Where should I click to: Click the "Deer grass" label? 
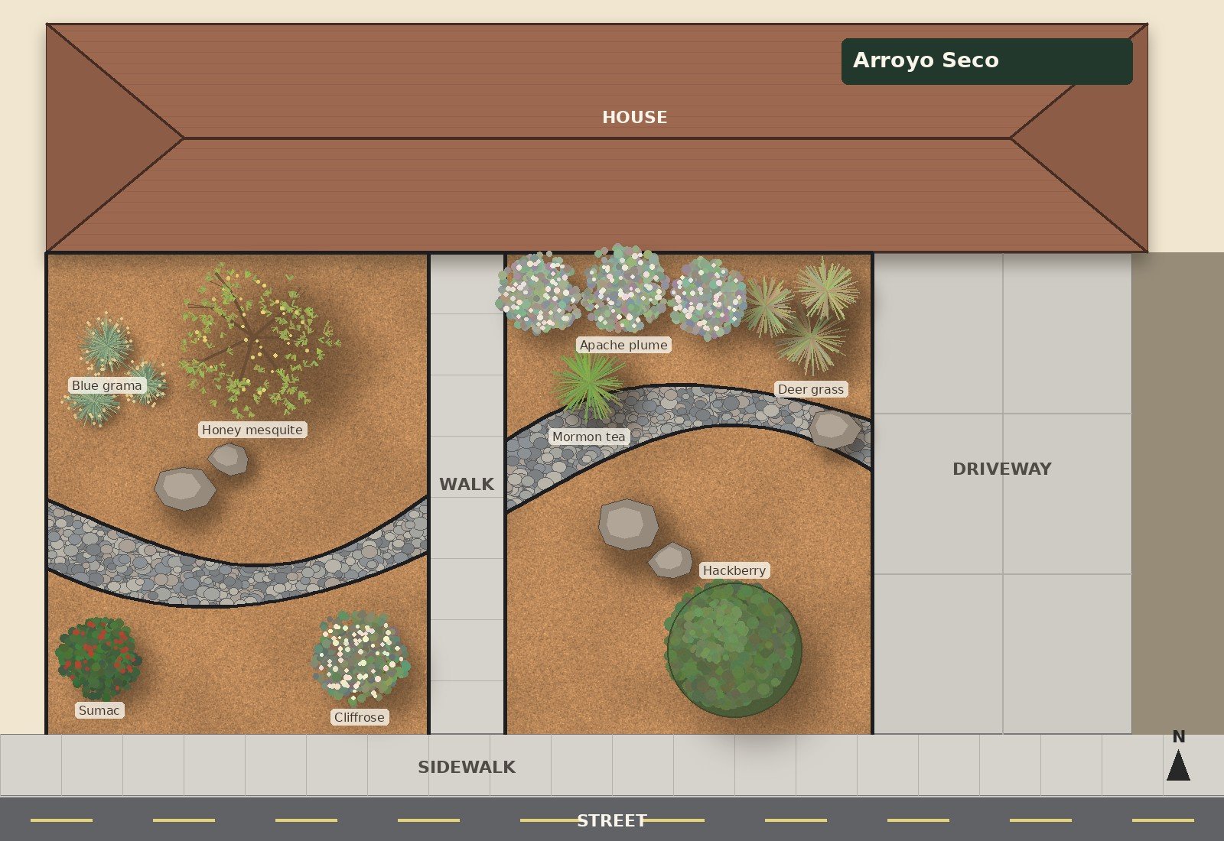pyautogui.click(x=811, y=389)
